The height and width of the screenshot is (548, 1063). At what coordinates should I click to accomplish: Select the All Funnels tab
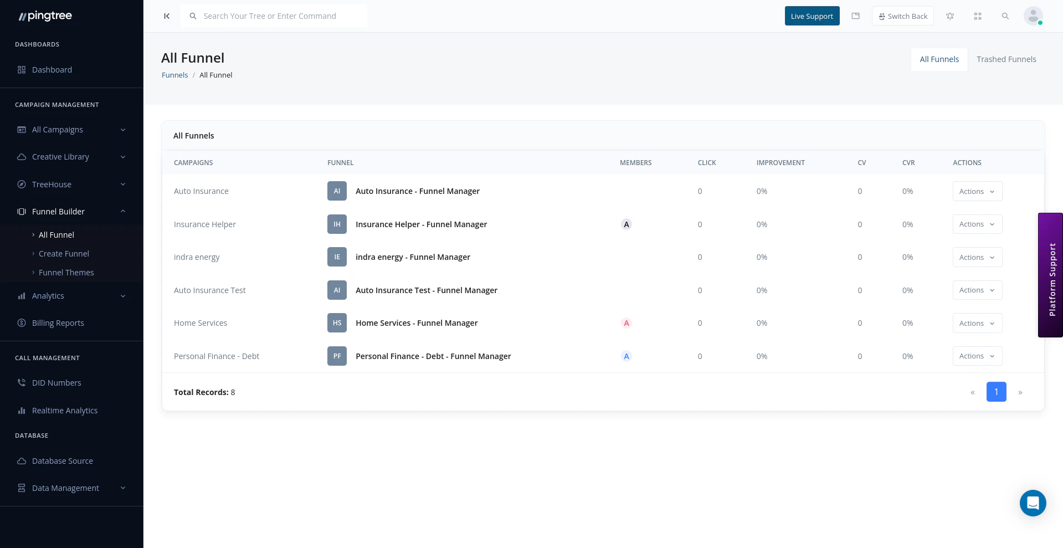pos(939,59)
